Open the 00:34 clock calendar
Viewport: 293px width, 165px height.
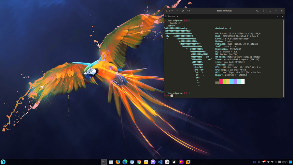pos(285,162)
